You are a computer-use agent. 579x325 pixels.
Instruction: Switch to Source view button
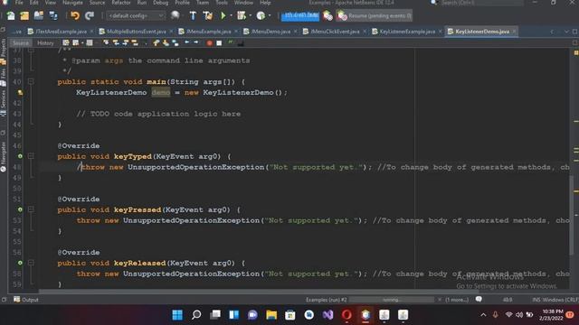pyautogui.click(x=20, y=43)
